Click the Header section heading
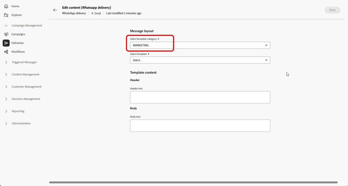The image size is (348, 186). [x=135, y=80]
